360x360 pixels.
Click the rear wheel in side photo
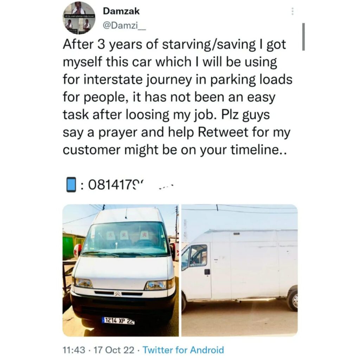(292, 299)
